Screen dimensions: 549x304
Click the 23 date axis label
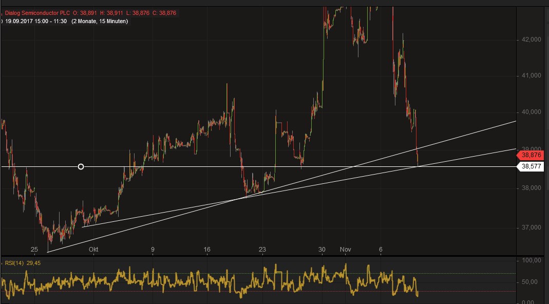(x=262, y=250)
